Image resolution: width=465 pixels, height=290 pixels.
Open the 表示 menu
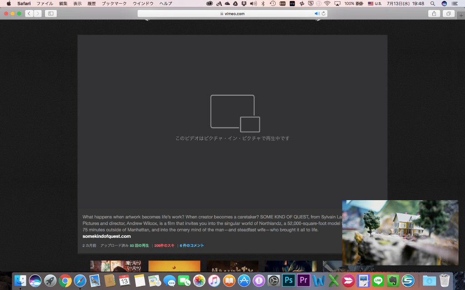(x=77, y=4)
